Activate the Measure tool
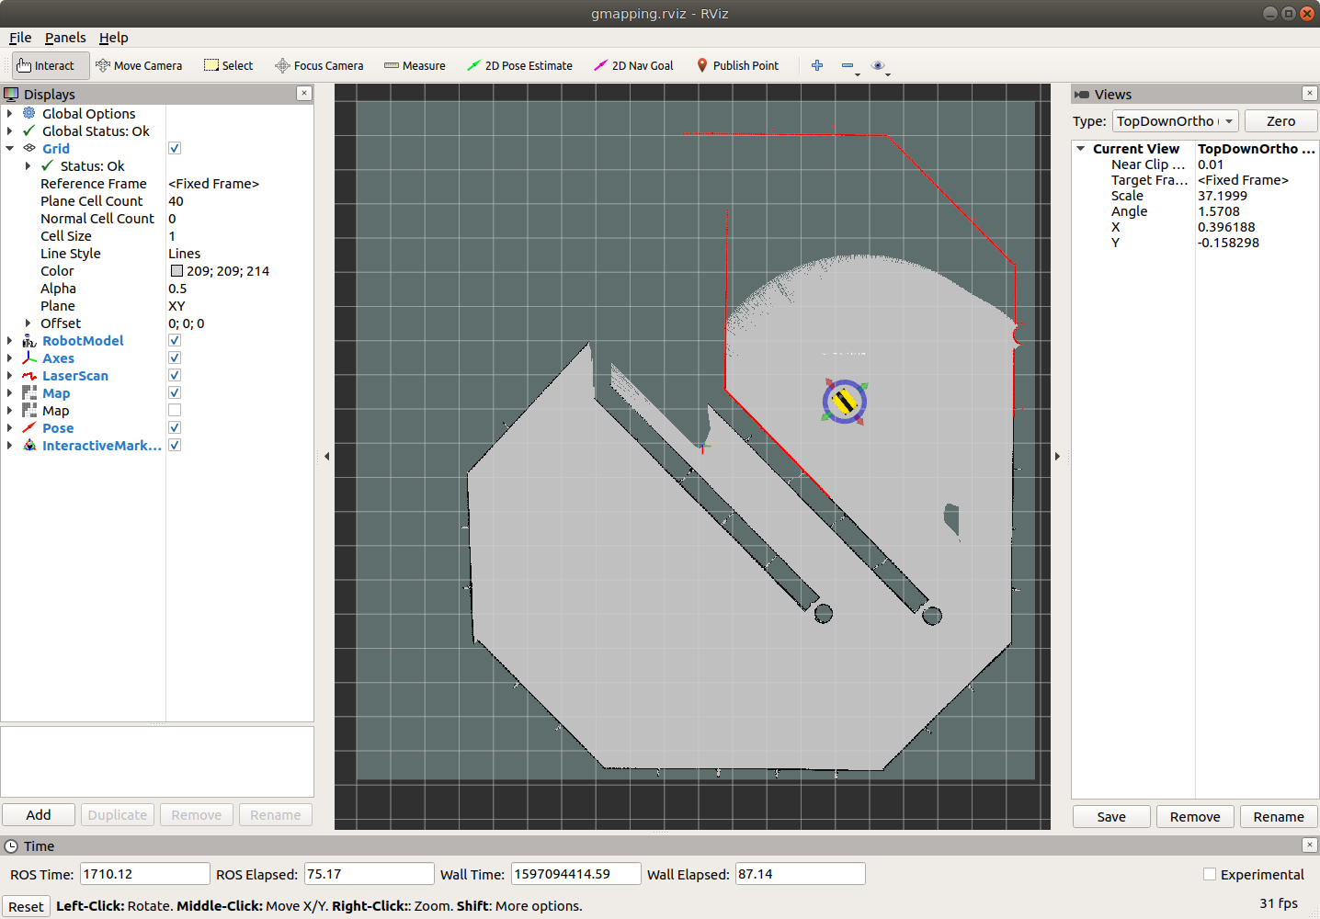The width and height of the screenshot is (1320, 919). 415,66
